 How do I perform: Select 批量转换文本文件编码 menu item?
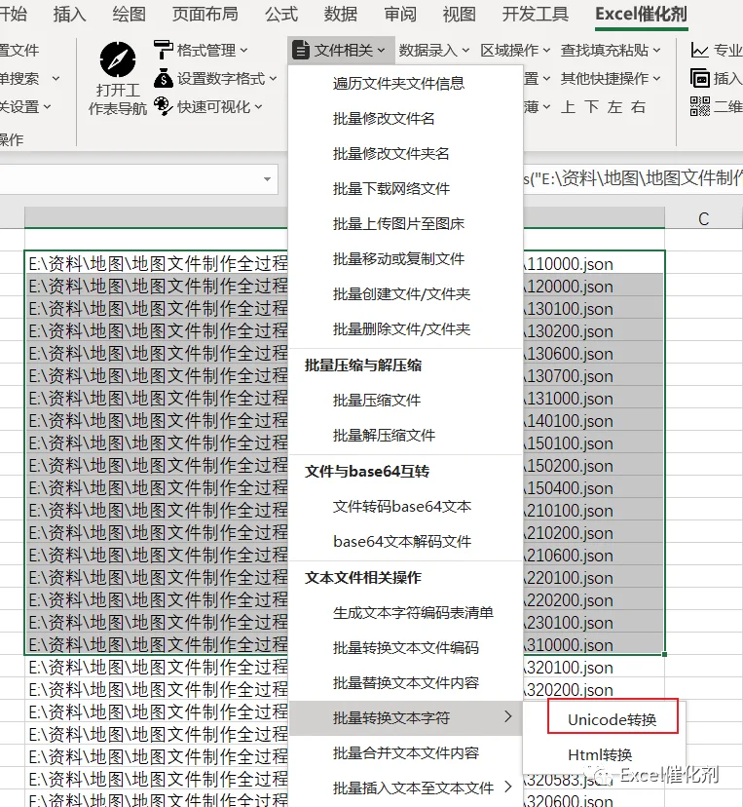(x=405, y=647)
